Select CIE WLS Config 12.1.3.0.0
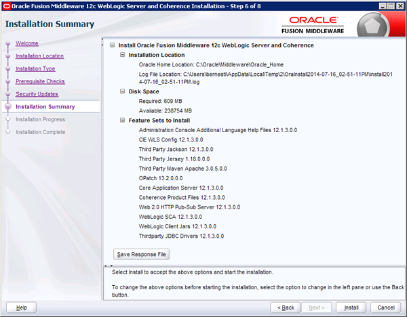Screen dimensions: 407x317 pyautogui.click(x=171, y=140)
